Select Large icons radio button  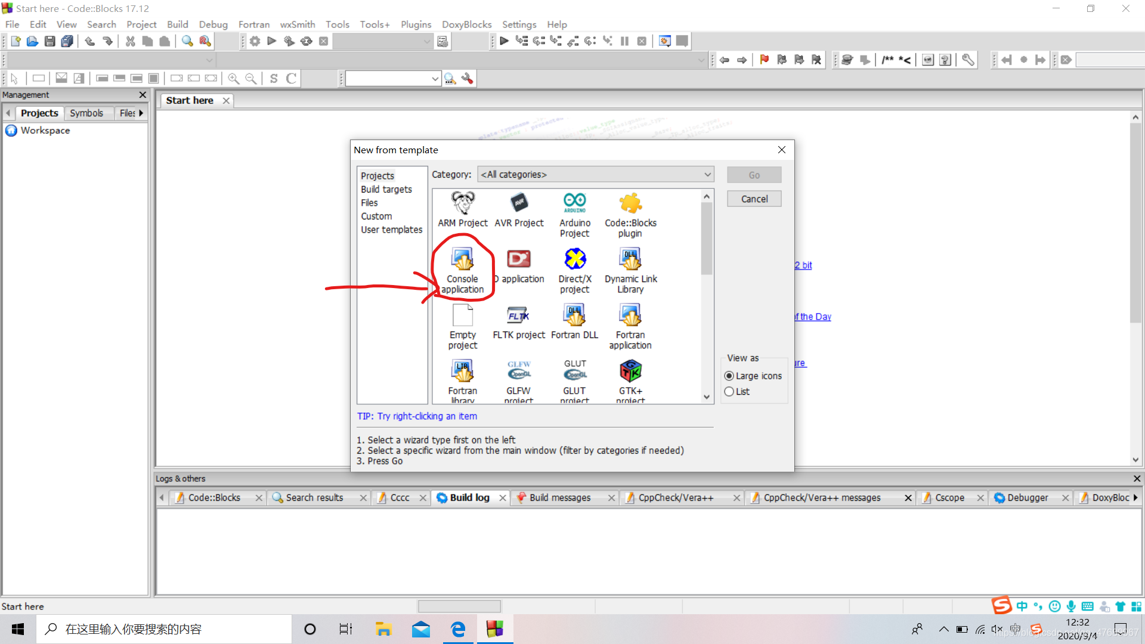pos(729,376)
